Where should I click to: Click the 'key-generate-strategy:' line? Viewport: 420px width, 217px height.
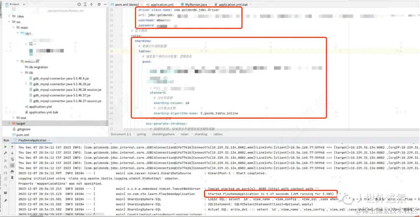coord(166,123)
